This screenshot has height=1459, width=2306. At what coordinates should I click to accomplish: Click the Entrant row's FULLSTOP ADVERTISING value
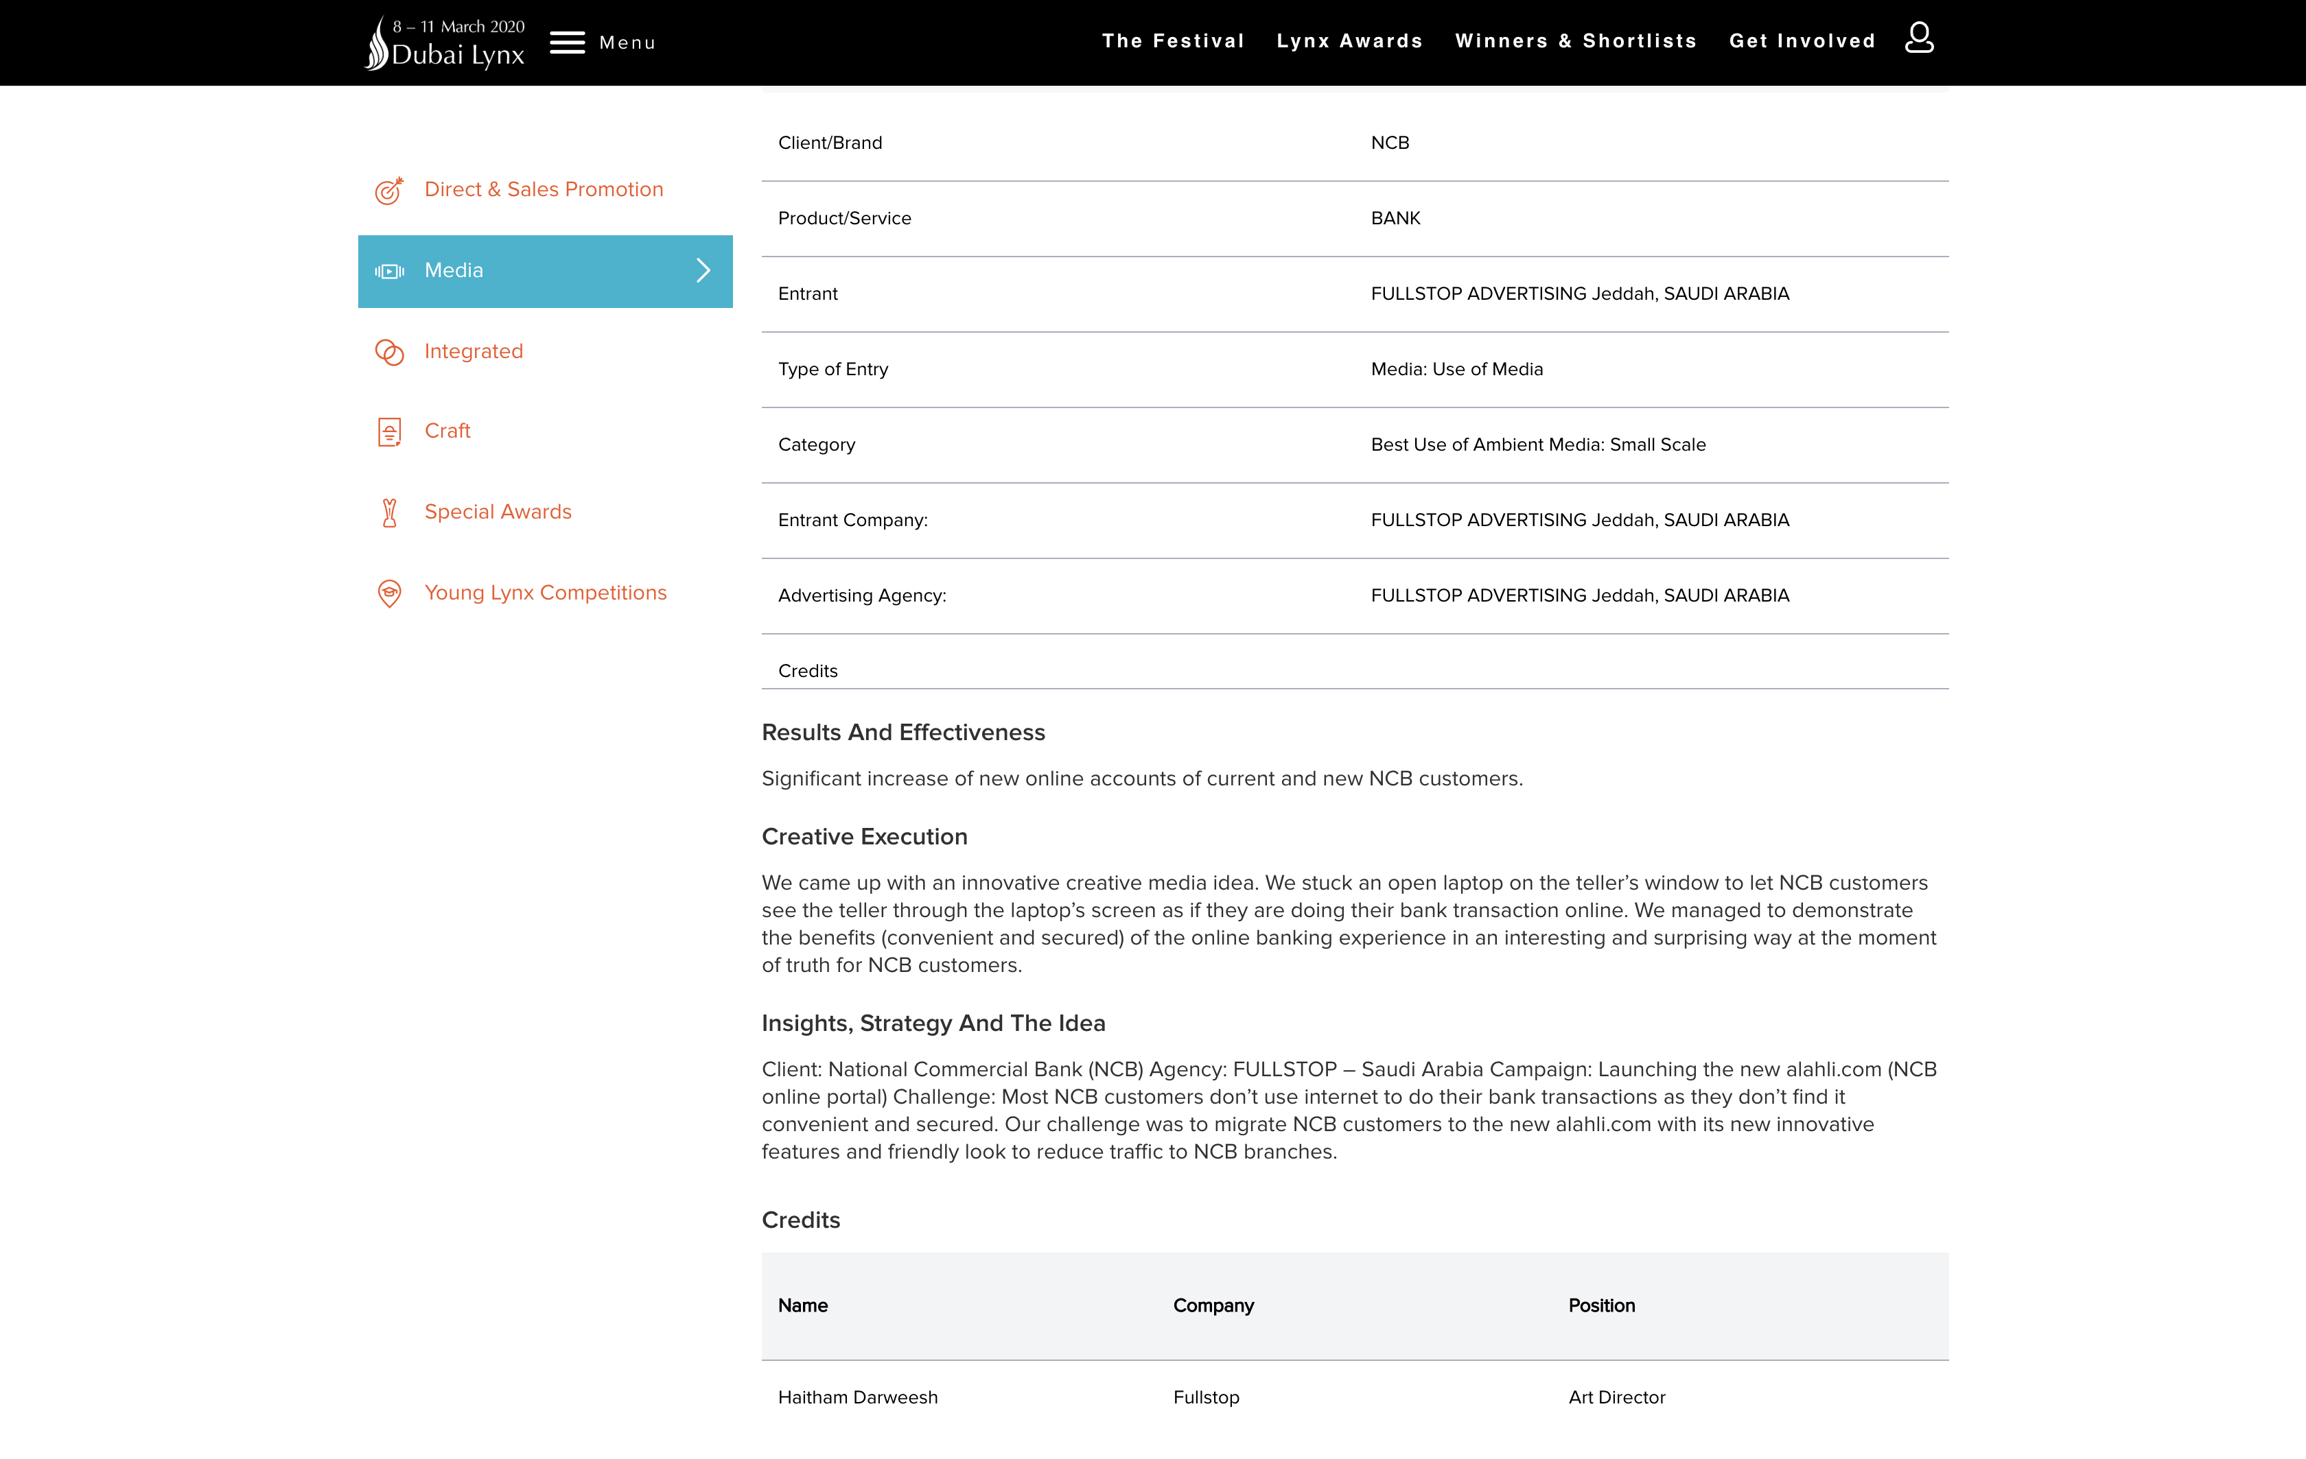(x=1579, y=294)
